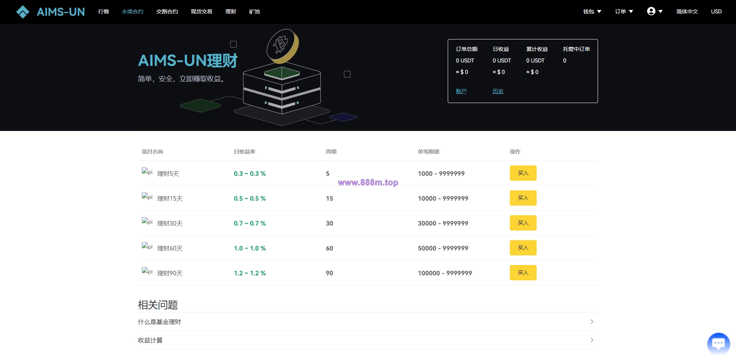Click the AIMS-UN理财 banner title
The height and width of the screenshot is (355, 736).
(x=188, y=61)
